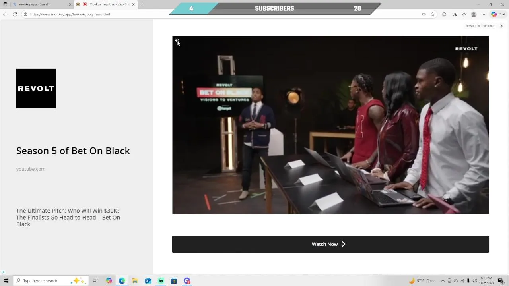509x286 pixels.
Task: Launch Copilot from the taskbar
Action: 109,281
